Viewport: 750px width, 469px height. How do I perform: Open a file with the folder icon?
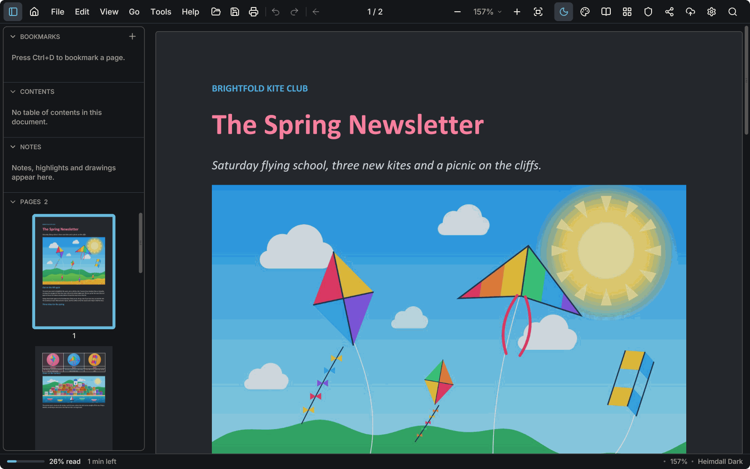tap(216, 12)
